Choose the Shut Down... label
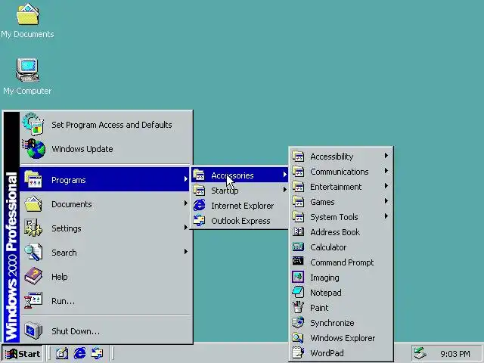Viewport: 484px width, 363px height. pos(76,331)
